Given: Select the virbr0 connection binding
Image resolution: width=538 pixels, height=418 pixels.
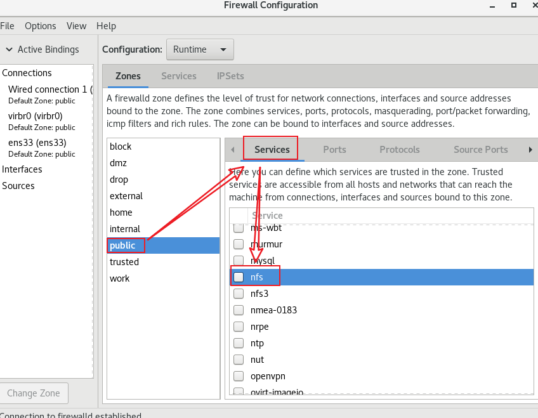Looking at the screenshot, I should tap(46, 121).
